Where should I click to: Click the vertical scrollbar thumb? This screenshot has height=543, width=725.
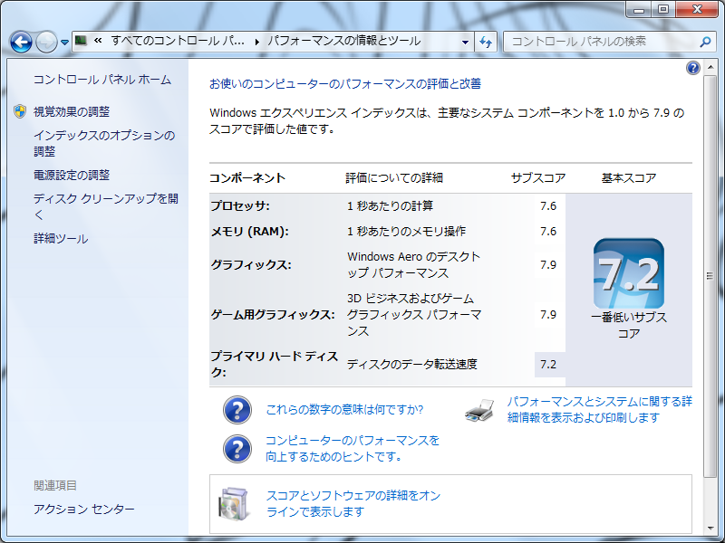[x=710, y=276]
